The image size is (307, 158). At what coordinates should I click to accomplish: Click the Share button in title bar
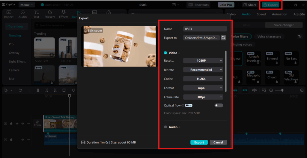pos(250,5)
